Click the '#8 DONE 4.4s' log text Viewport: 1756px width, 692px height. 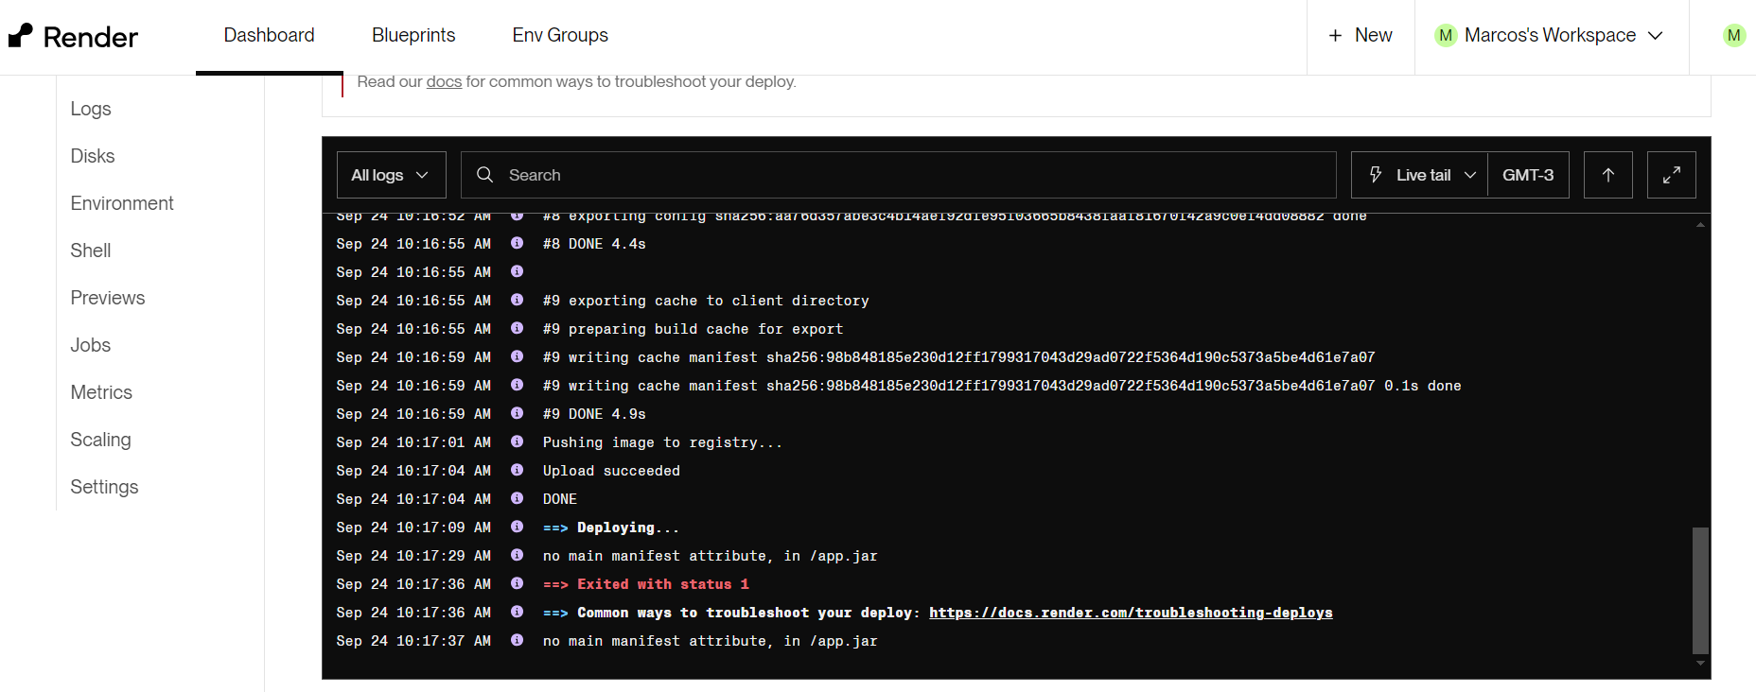click(594, 244)
